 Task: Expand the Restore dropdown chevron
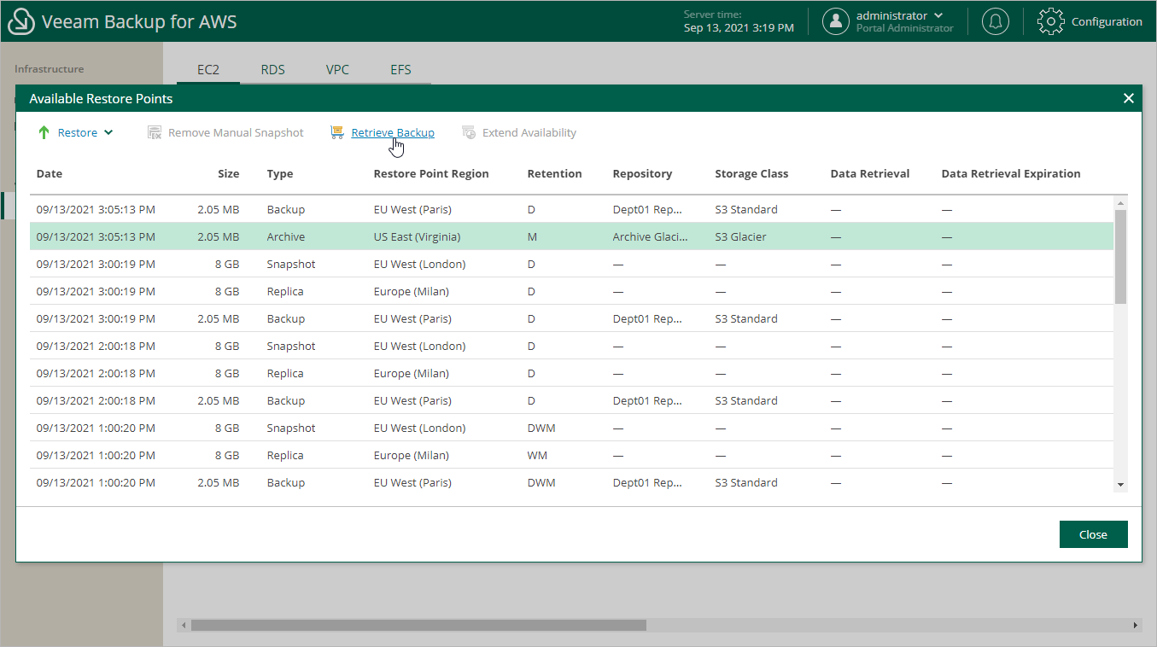pos(108,132)
